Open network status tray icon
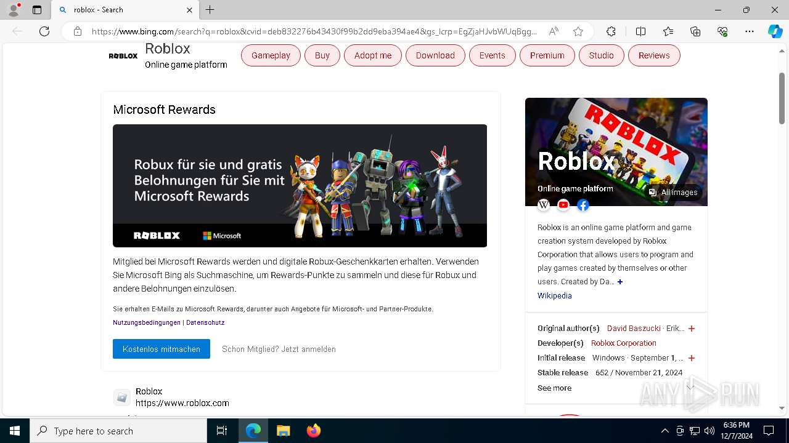This screenshot has width=789, height=443. [695, 431]
